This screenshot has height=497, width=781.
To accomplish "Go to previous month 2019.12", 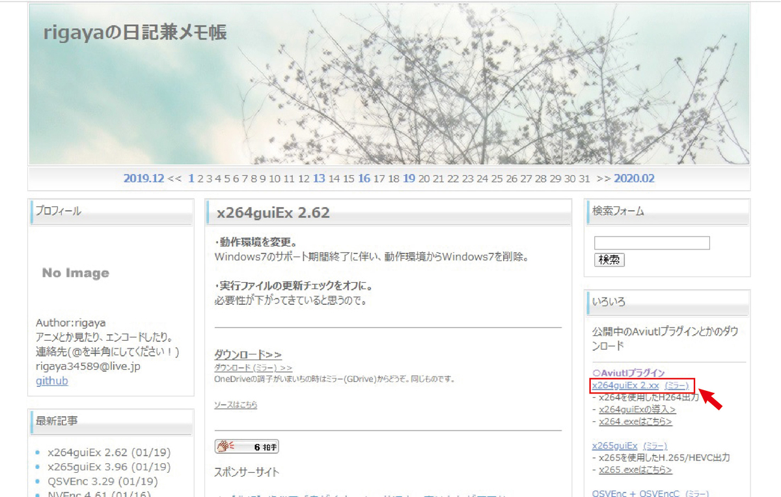I will click(144, 178).
